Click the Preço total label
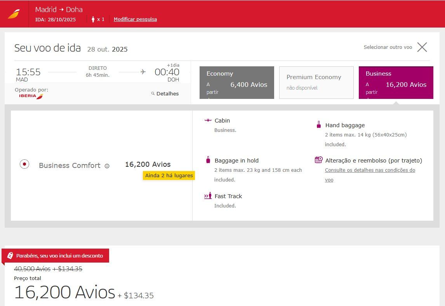The height and width of the screenshot is (306, 445). 28,278
